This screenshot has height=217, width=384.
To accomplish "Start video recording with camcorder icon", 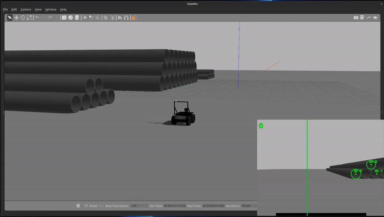I will coord(375,18).
